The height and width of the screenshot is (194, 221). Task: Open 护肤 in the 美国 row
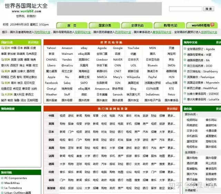point(87,124)
